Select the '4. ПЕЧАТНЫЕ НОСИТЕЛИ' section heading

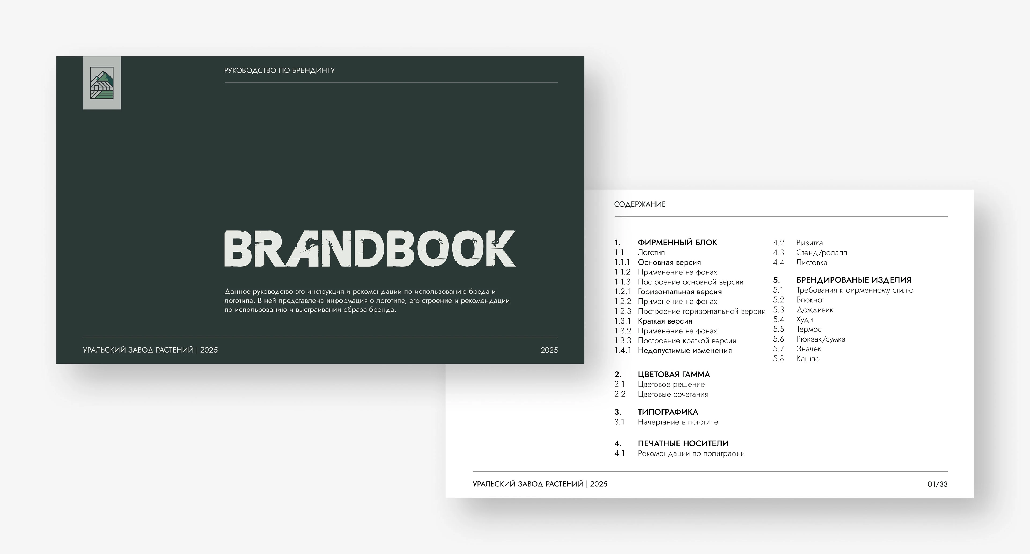tap(671, 443)
